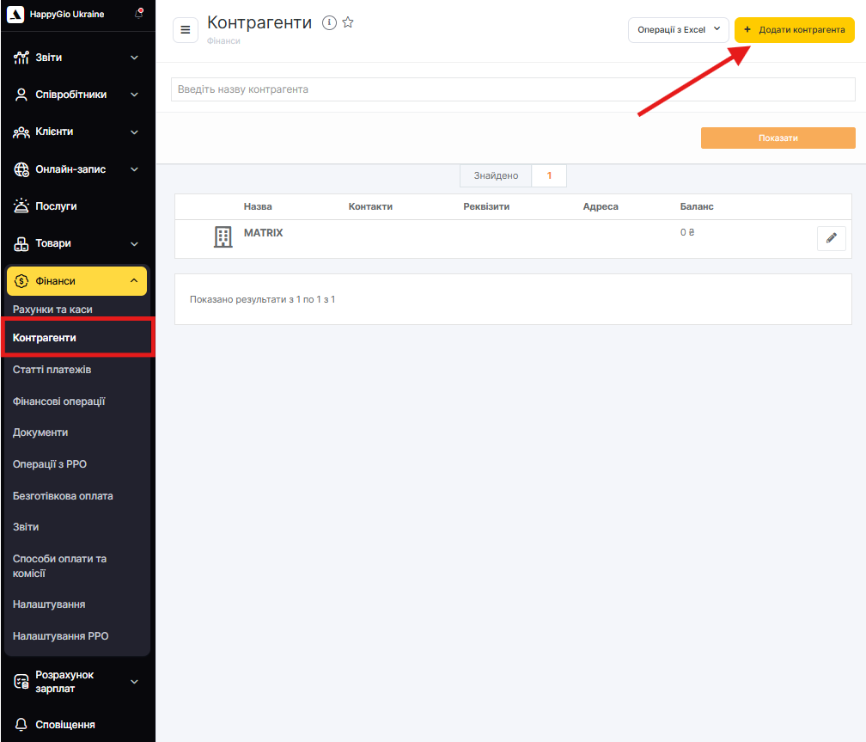
Task: Click the HappyGio logo icon
Action: click(x=15, y=15)
